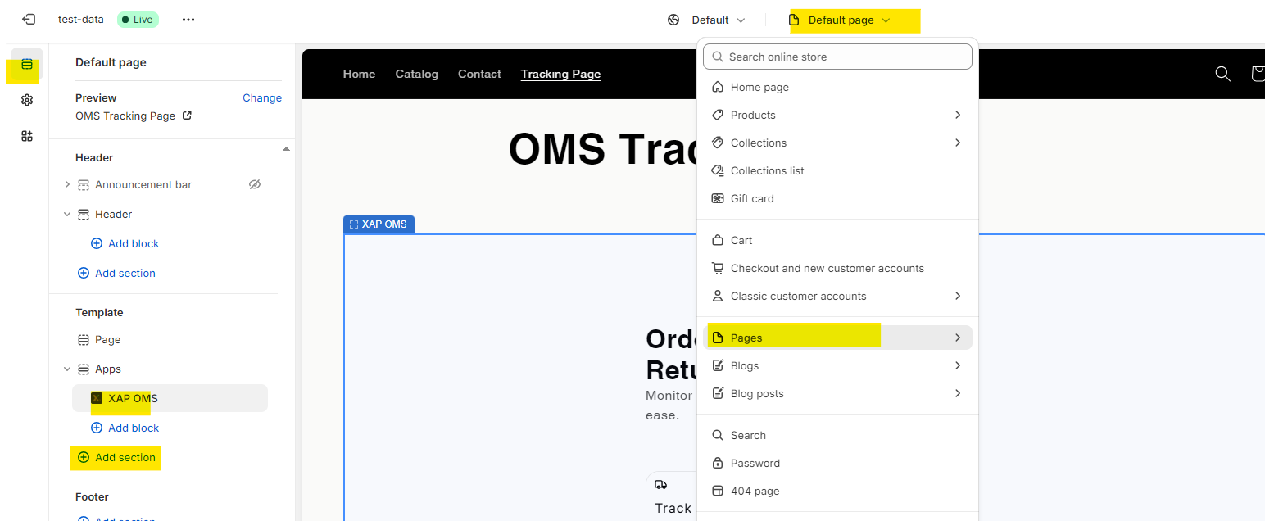1265x521 pixels.
Task: Click the storefront search magnifier icon
Action: click(x=1222, y=74)
